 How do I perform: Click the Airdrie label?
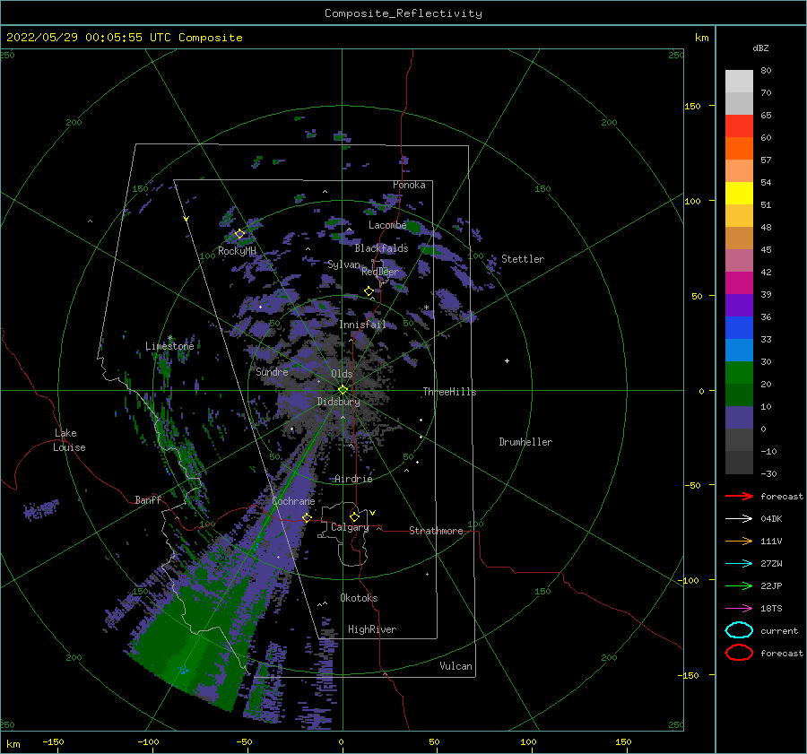click(353, 479)
